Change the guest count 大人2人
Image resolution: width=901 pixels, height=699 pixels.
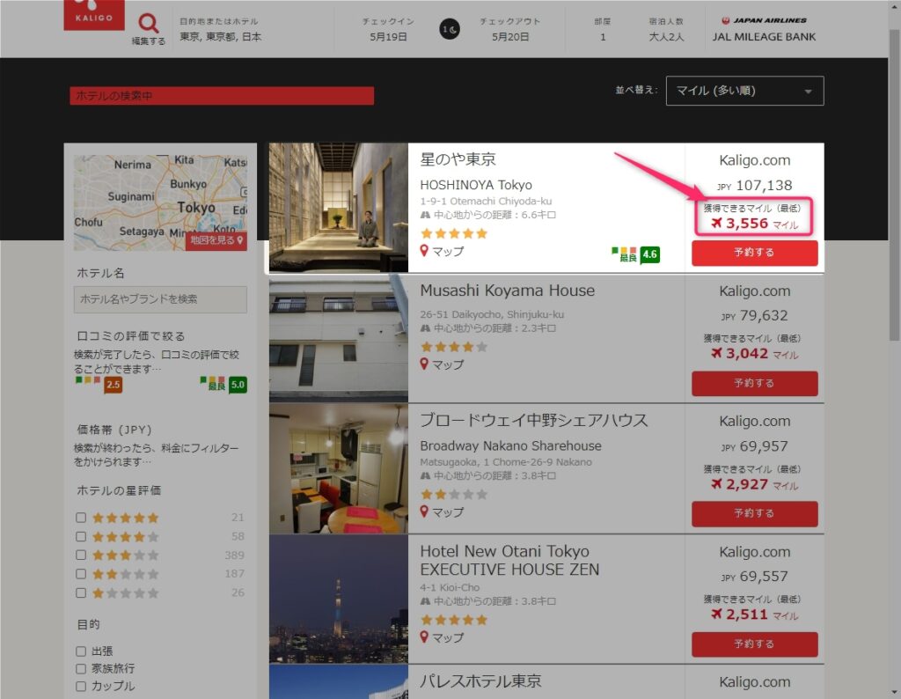pos(667,37)
